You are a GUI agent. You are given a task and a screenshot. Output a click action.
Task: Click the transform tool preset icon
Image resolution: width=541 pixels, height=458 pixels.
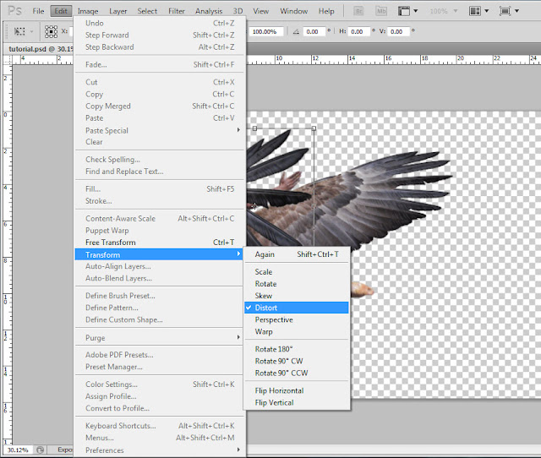[x=19, y=31]
